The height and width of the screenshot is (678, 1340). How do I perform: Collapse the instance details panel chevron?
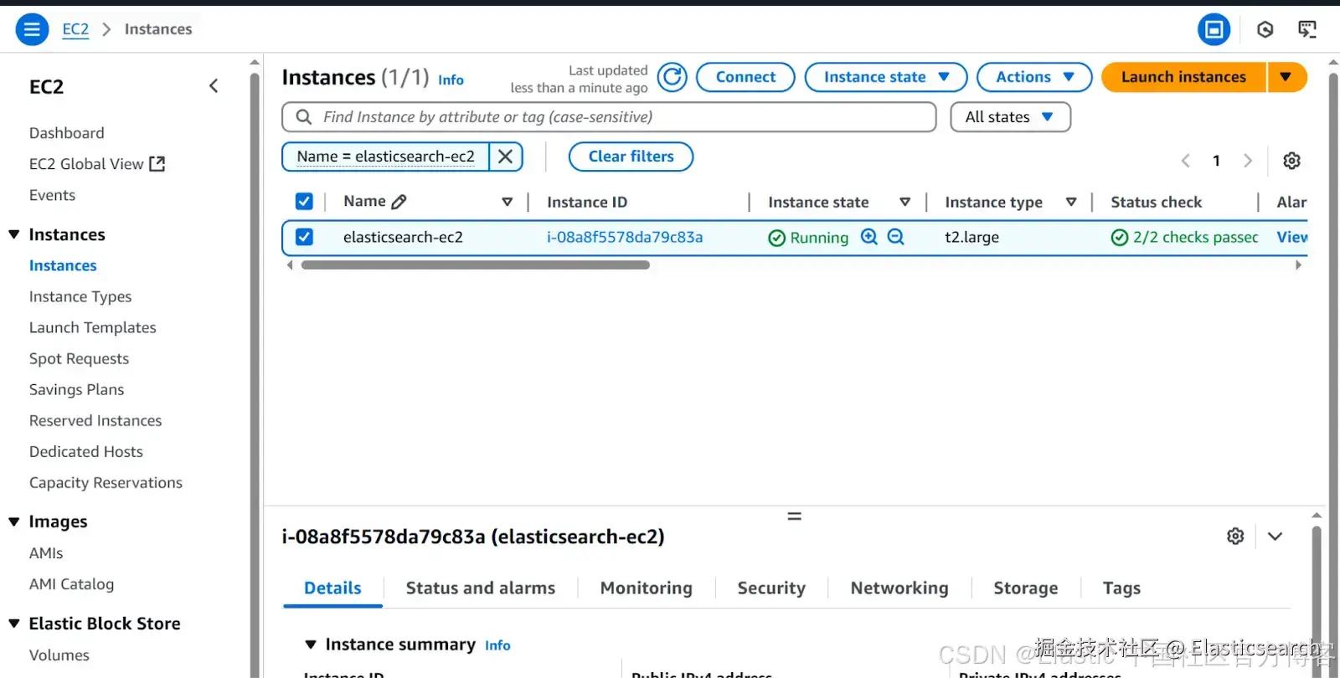(x=1275, y=537)
